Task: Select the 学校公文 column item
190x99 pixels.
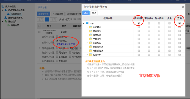Action: pos(97,39)
